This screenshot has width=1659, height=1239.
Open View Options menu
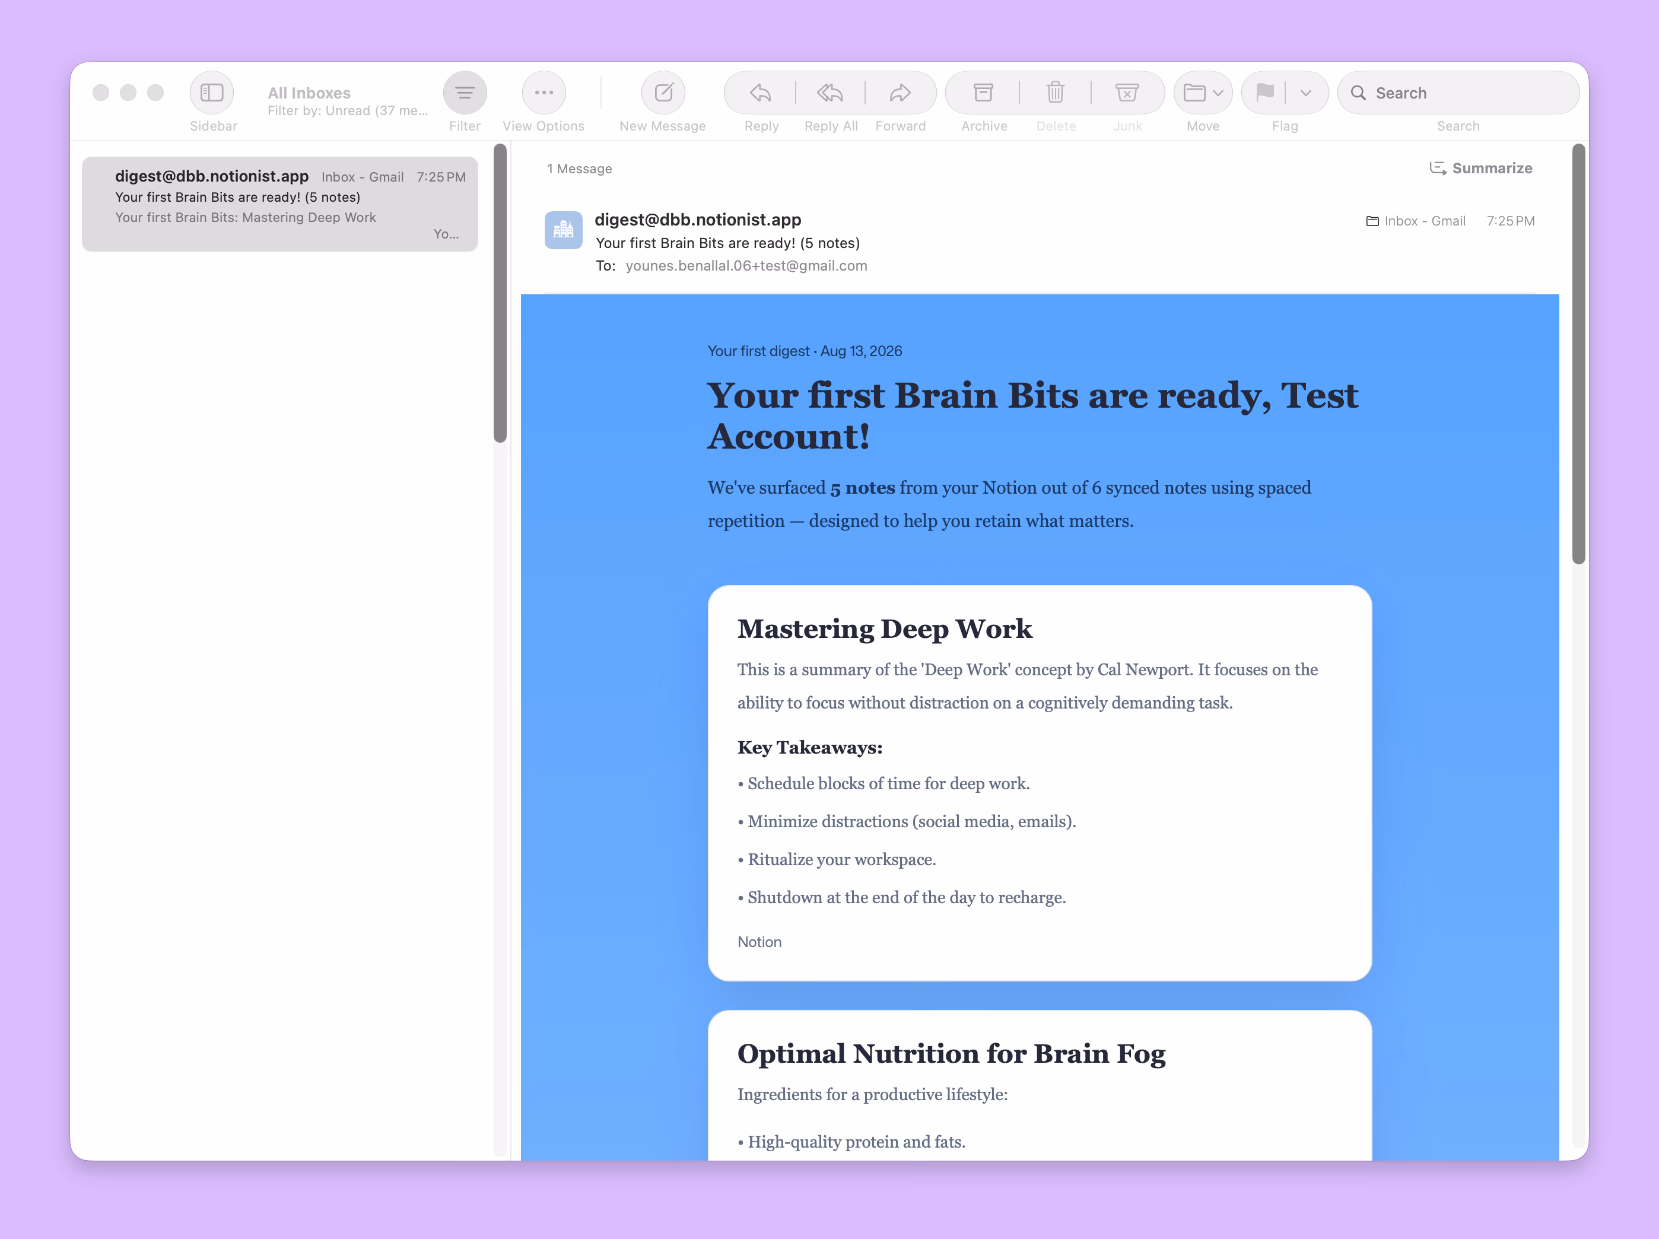[544, 93]
